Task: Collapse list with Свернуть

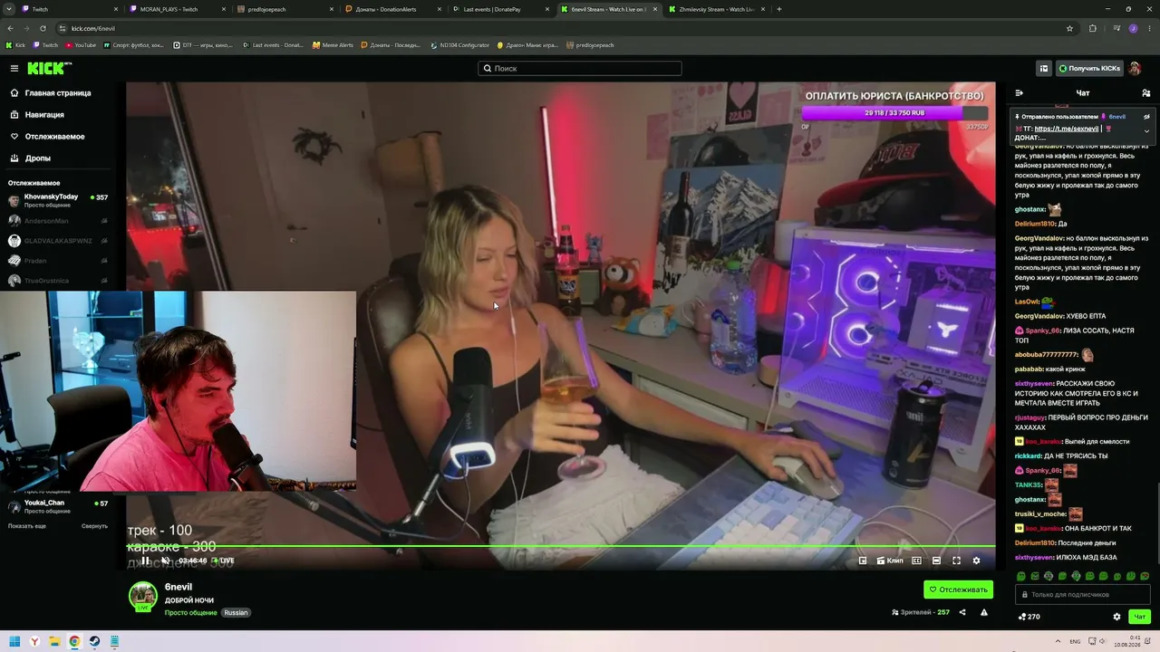Action: 94,526
